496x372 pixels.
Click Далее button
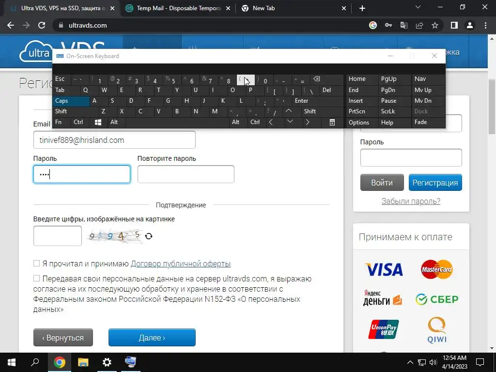click(x=152, y=338)
